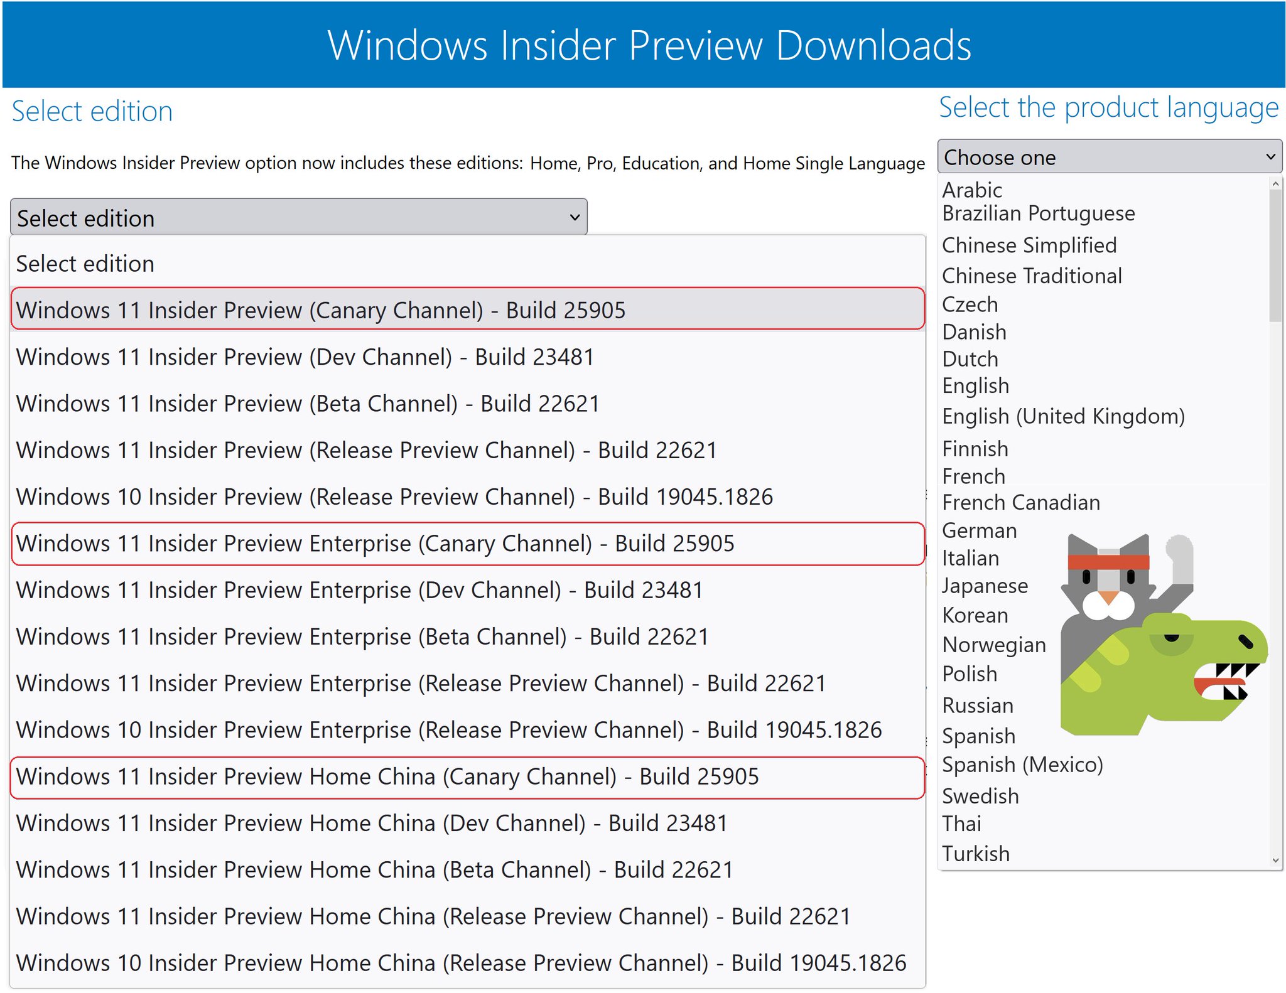Select French Canadian language option

1021,503
